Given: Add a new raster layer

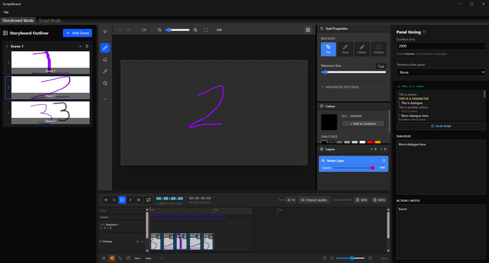Looking at the screenshot, I should [383, 149].
